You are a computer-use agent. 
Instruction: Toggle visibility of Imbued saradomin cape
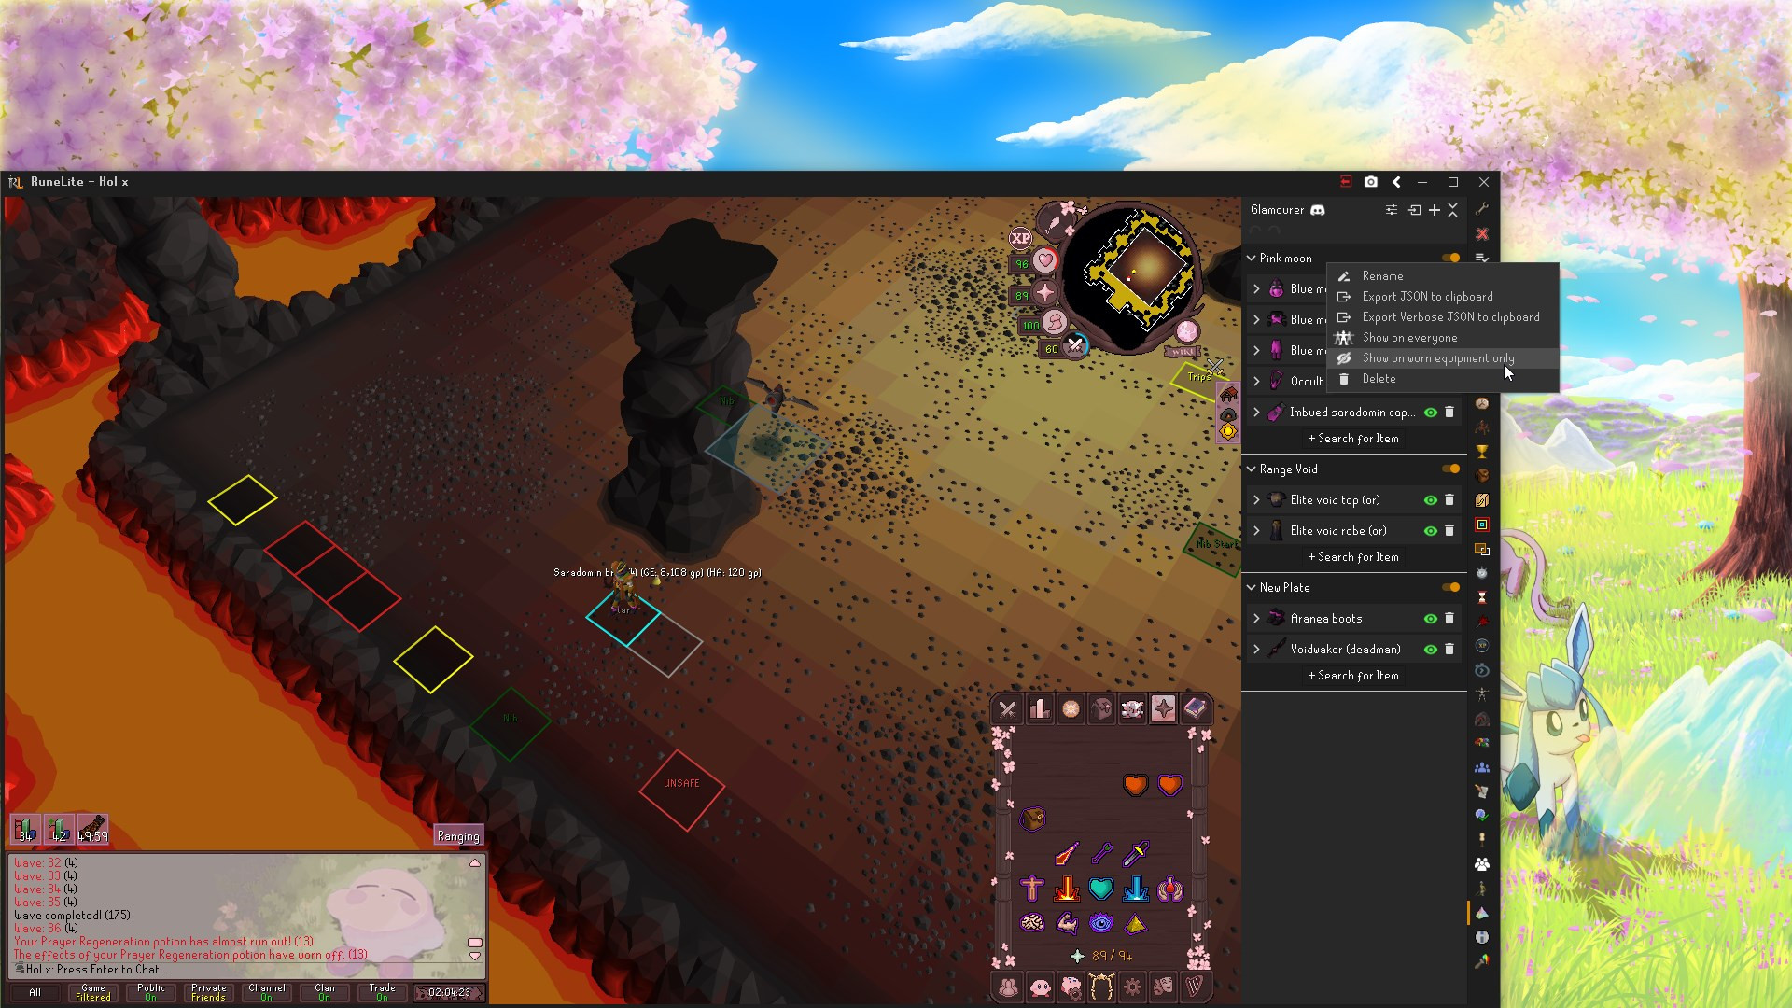tap(1431, 413)
